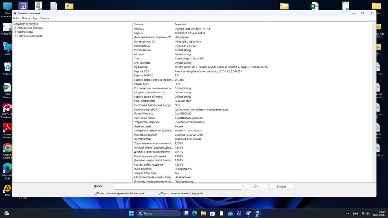Screen dimensions: 388x218
Task: Select the Excel file icon at top of desktop
Action: 315,6
